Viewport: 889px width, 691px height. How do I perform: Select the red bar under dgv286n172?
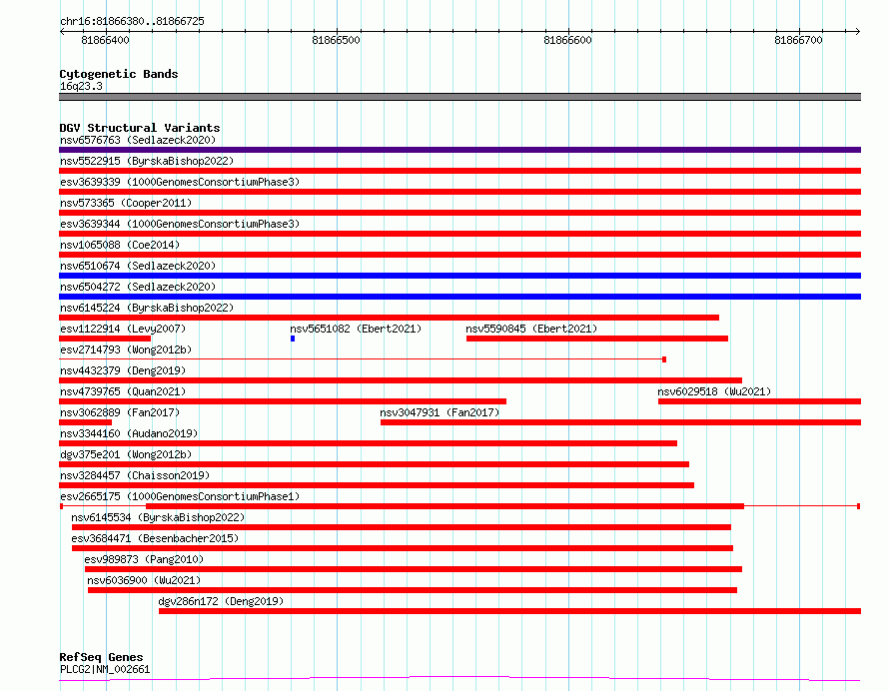509,611
